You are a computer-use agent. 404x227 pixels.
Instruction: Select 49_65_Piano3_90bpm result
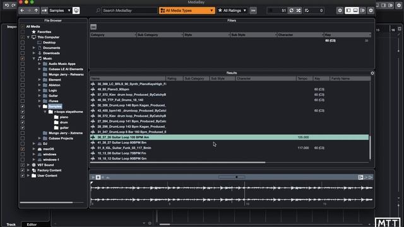114,90
